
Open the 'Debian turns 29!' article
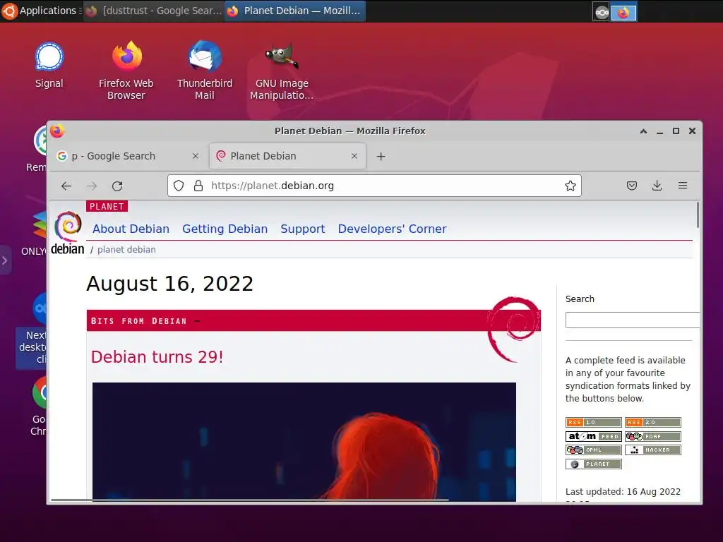pos(157,357)
